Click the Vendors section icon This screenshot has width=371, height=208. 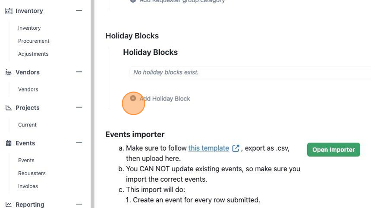9,72
